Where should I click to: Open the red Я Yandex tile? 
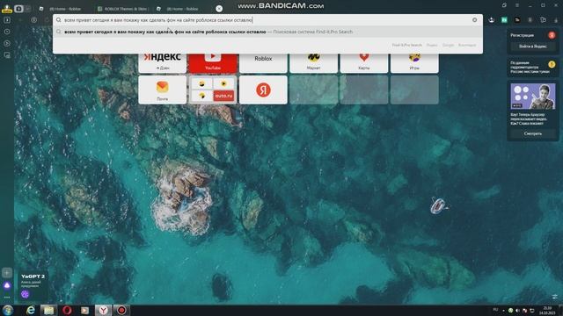click(x=263, y=90)
